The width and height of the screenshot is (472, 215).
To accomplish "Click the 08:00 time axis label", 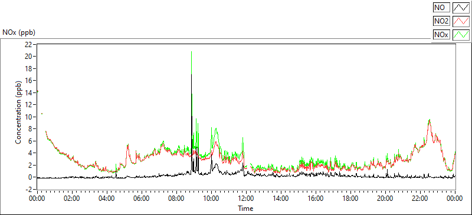I will 176,198.
